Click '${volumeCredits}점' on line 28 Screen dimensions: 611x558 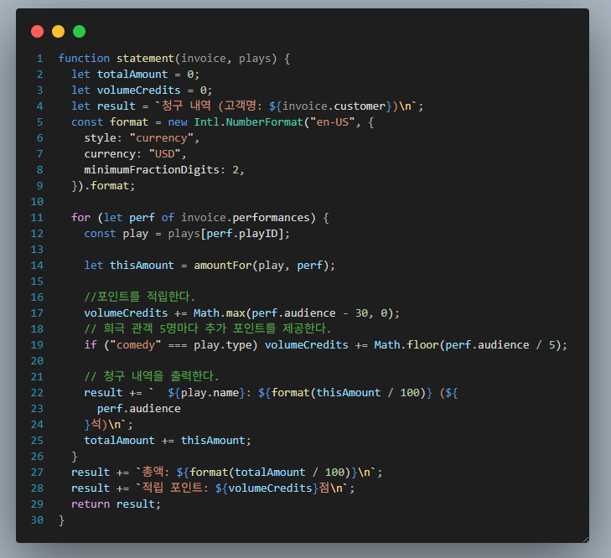[272, 488]
